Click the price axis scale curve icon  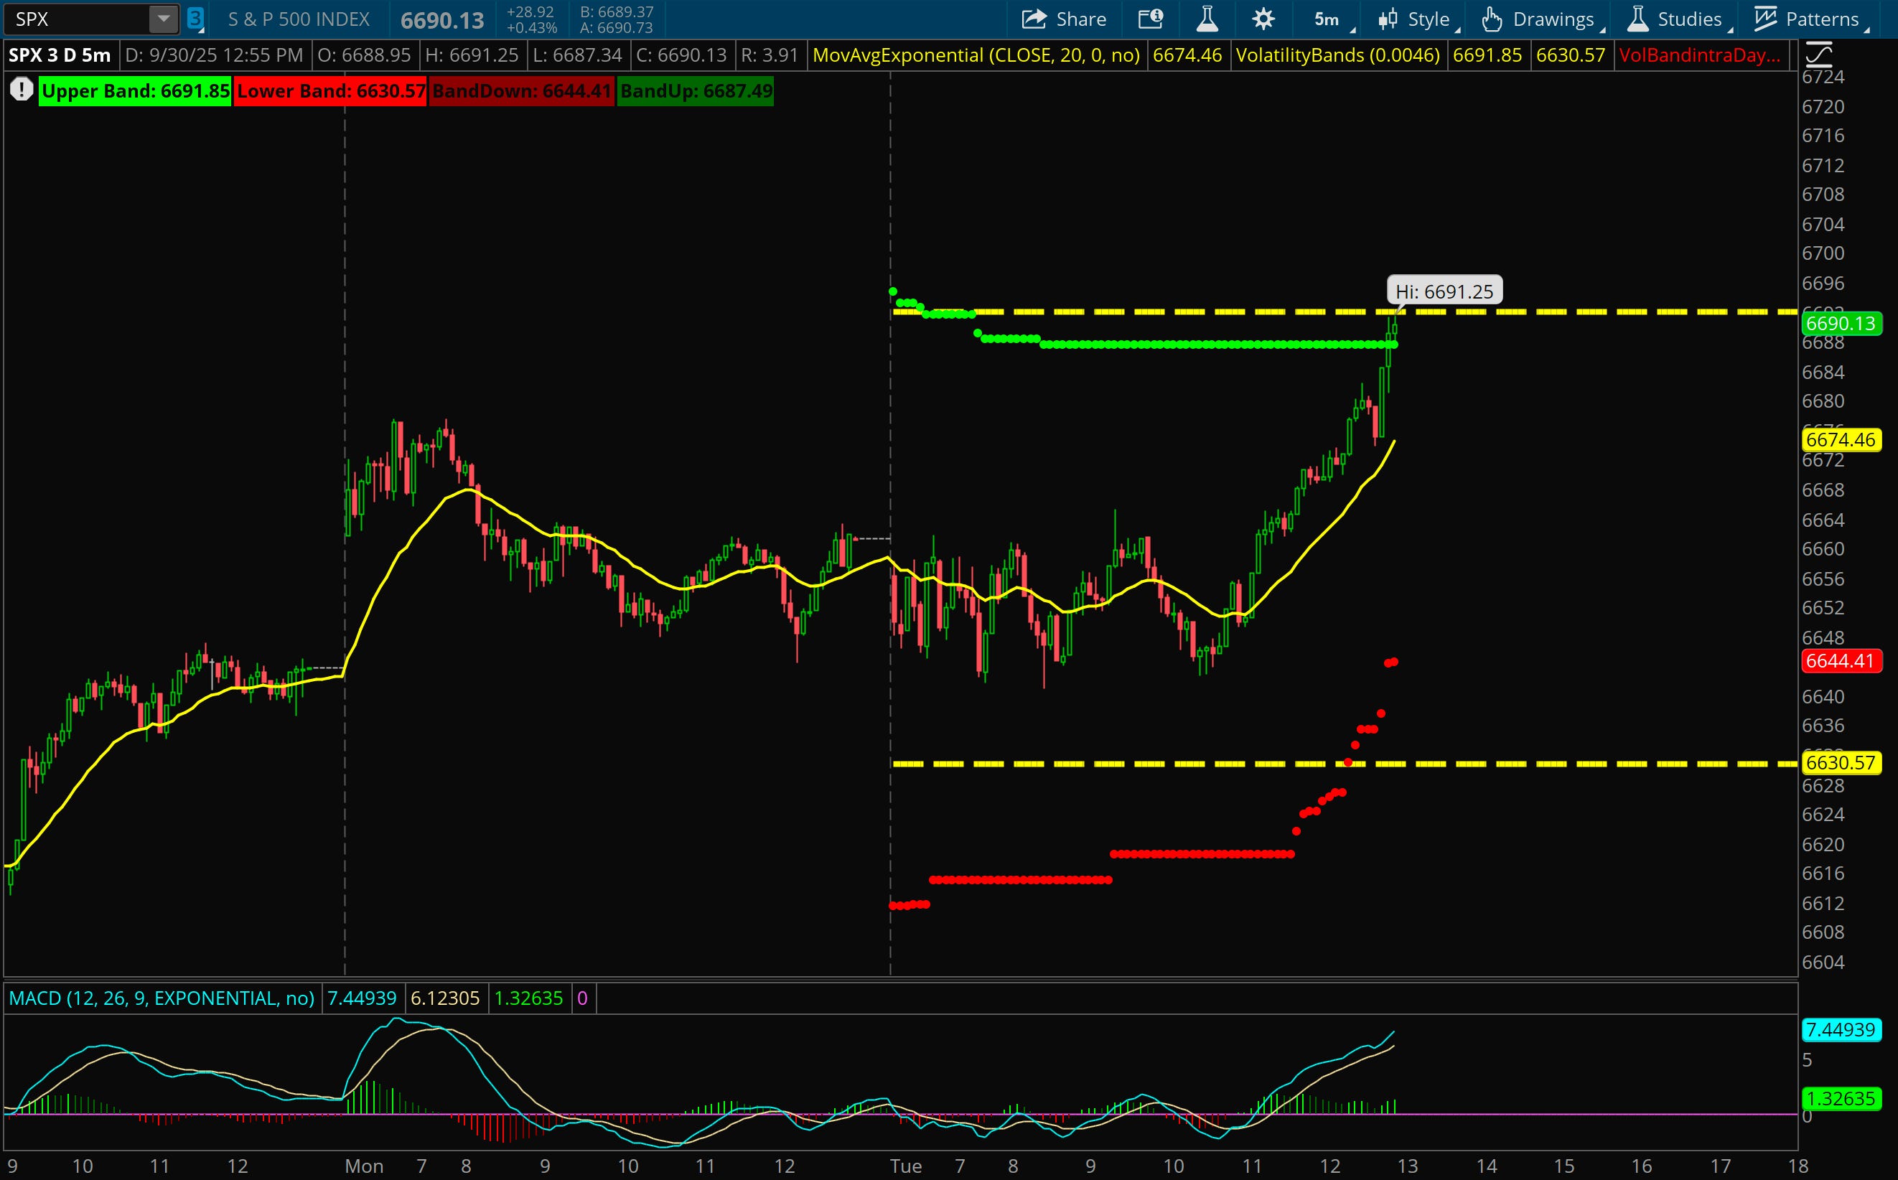point(1818,55)
